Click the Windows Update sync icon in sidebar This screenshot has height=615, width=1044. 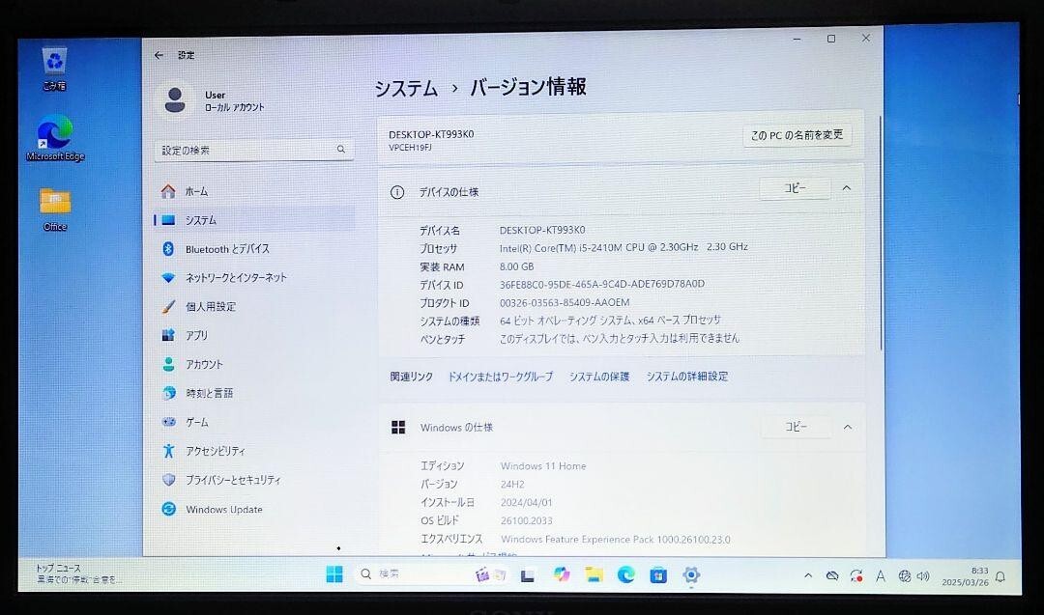[169, 510]
